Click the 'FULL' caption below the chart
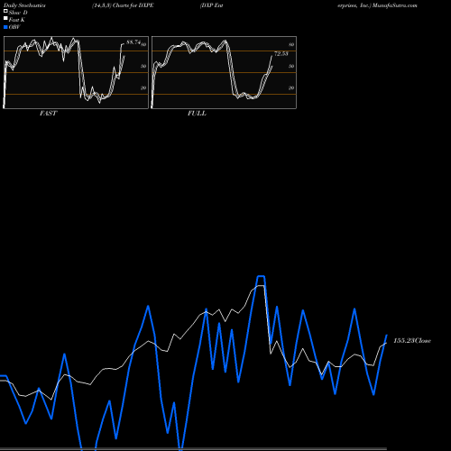This screenshot has height=451, width=451. [197, 114]
